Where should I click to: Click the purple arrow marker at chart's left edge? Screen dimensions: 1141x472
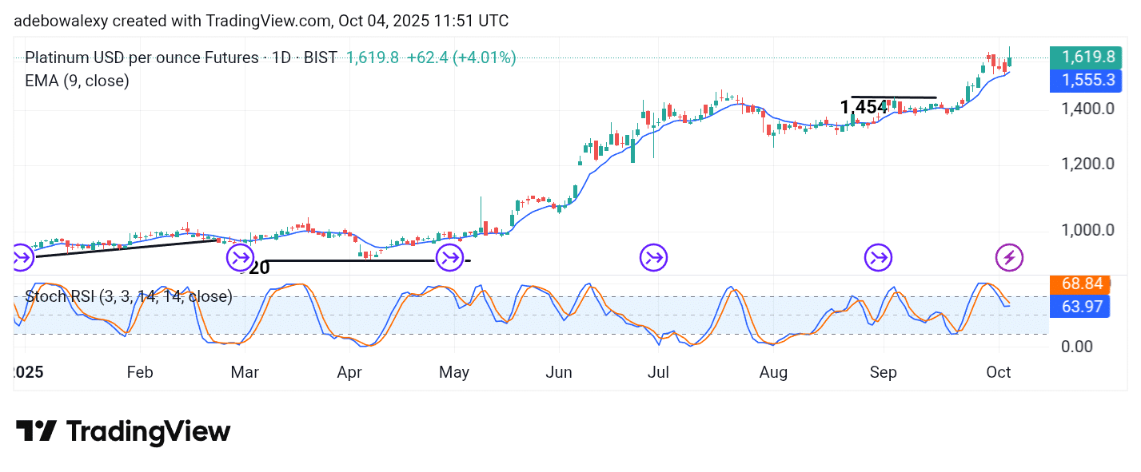click(x=22, y=257)
